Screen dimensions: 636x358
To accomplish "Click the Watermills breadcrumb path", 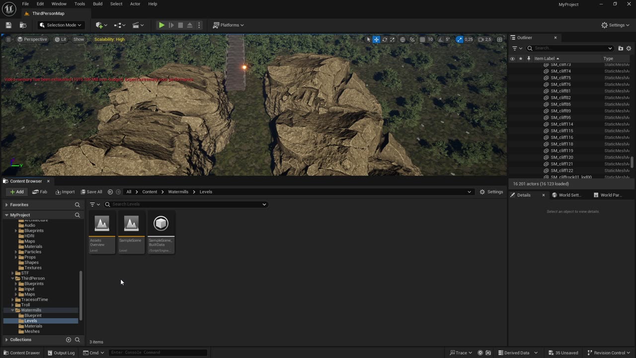I will pyautogui.click(x=178, y=192).
